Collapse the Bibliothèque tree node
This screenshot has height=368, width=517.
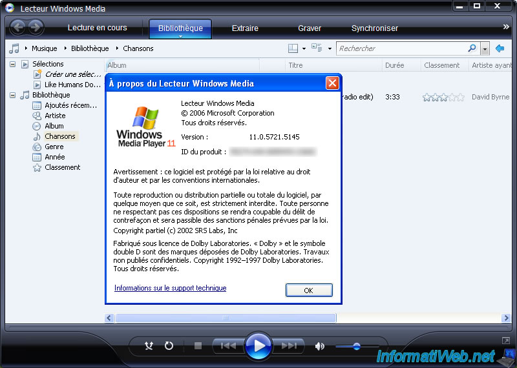tap(12, 95)
